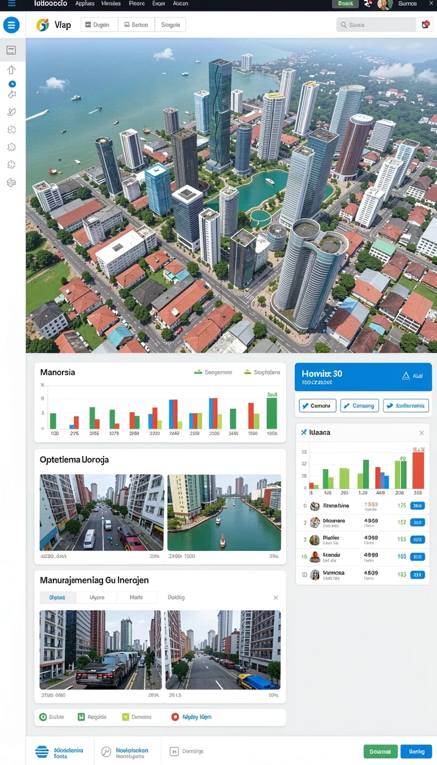Click the avatar in the Mmnaca row
The height and width of the screenshot is (765, 437).
coord(315,574)
